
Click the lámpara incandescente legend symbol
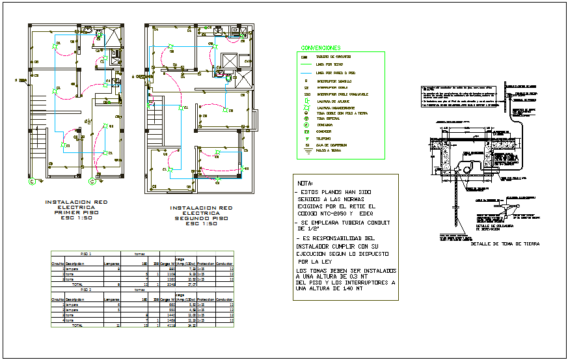(307, 107)
